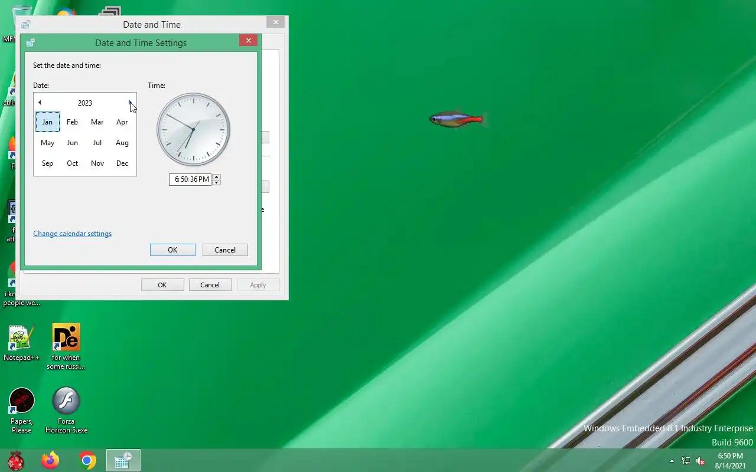Pick Apr in the calendar
The width and height of the screenshot is (756, 472).
coord(122,122)
